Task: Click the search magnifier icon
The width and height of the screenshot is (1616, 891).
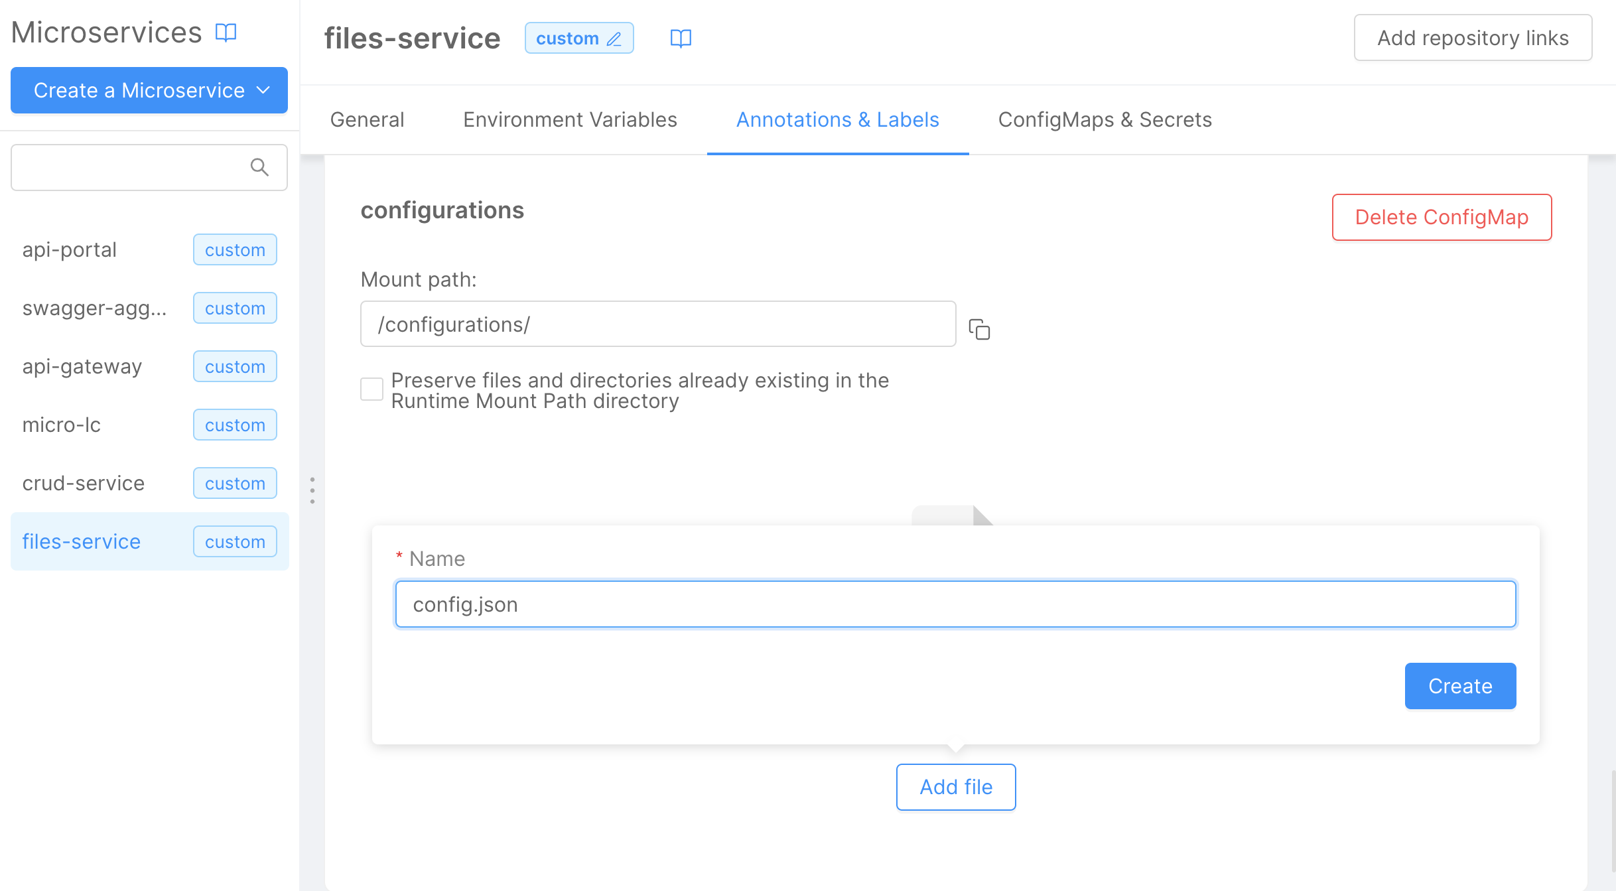Action: pos(259,167)
